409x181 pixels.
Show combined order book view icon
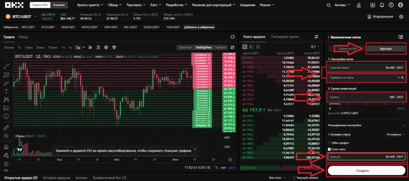click(245, 47)
